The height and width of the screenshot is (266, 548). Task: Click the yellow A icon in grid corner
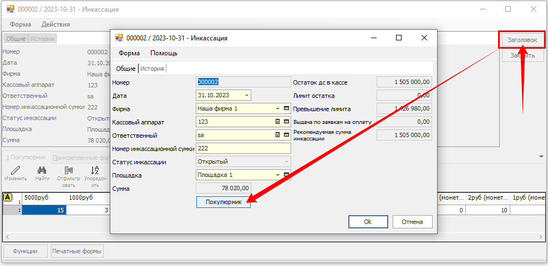[8, 197]
